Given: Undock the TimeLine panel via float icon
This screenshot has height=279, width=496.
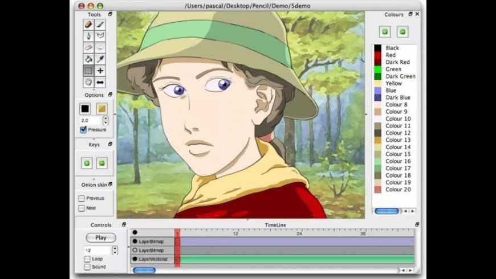Looking at the screenshot, I should [417, 225].
